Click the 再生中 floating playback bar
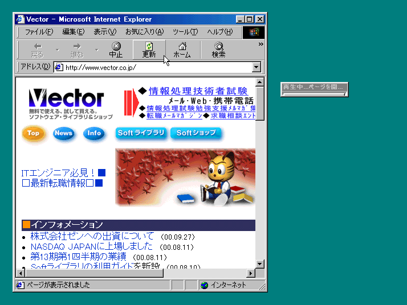407x305 pixels. click(x=314, y=87)
